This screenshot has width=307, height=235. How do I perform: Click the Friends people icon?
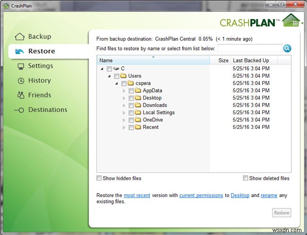point(21,95)
